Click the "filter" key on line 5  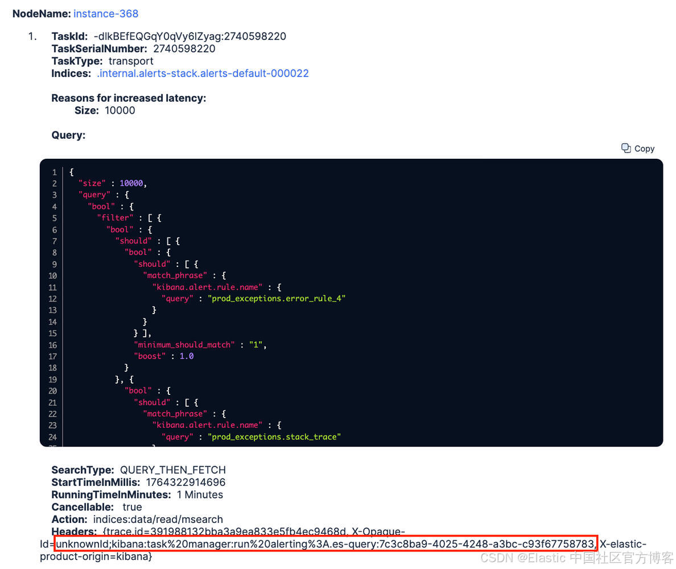tap(115, 218)
